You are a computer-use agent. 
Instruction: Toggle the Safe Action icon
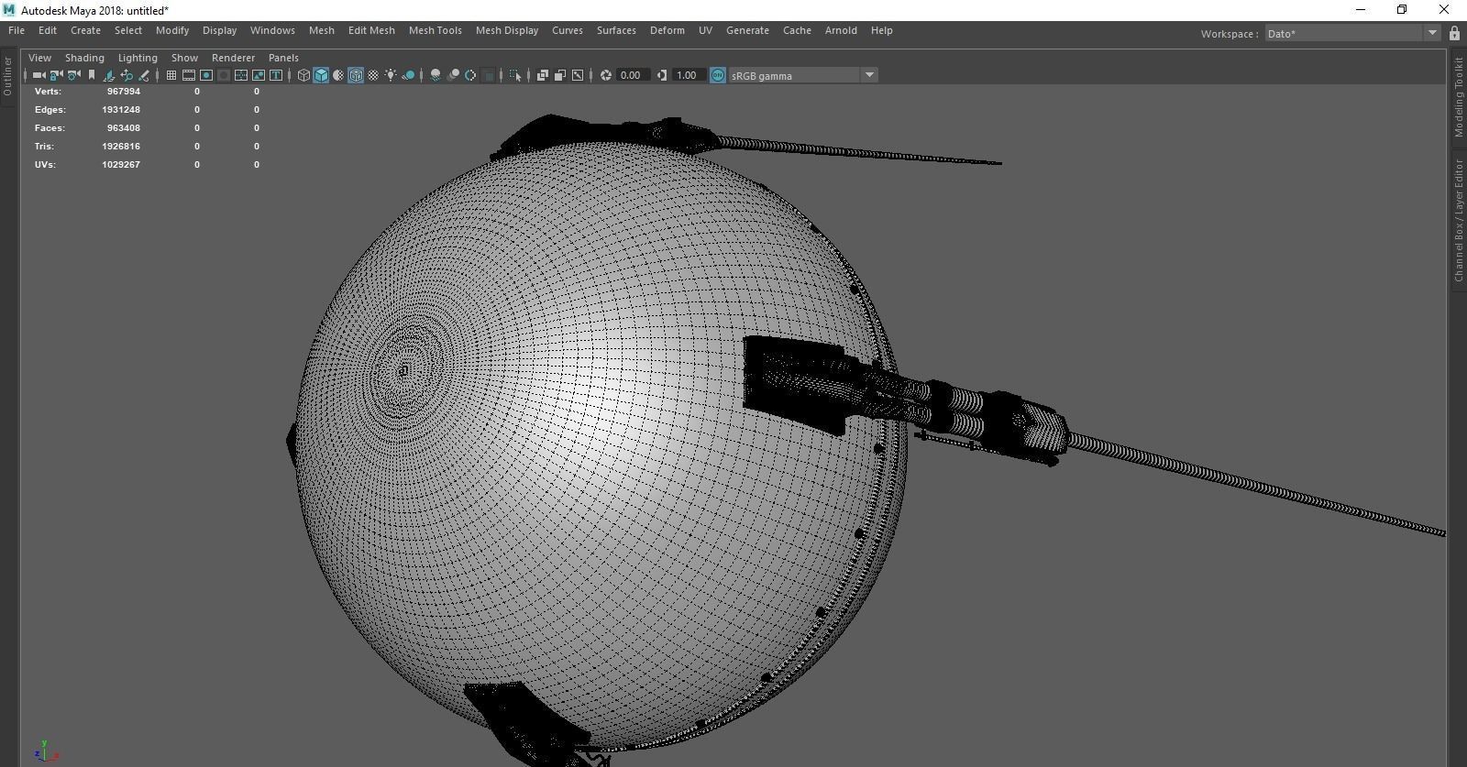coord(259,75)
